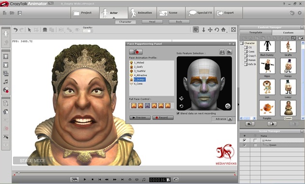Screen dimensions: 305x184
Task: Toggle lock checkbox for Queen row
Action: click(255, 145)
